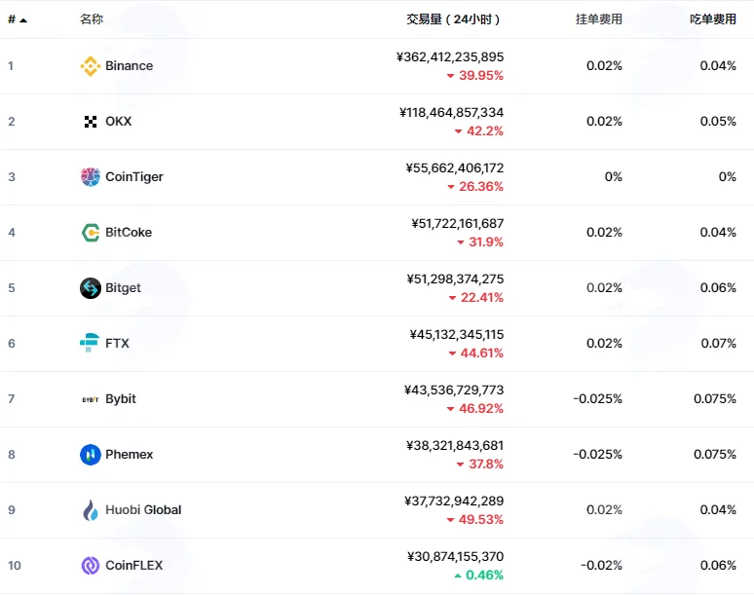Click the Huobi Global flame icon
This screenshot has width=754, height=595.
click(x=91, y=510)
